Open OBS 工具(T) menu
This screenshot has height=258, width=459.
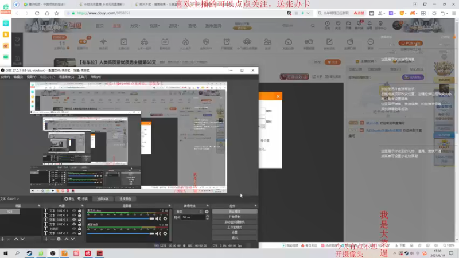(83, 77)
